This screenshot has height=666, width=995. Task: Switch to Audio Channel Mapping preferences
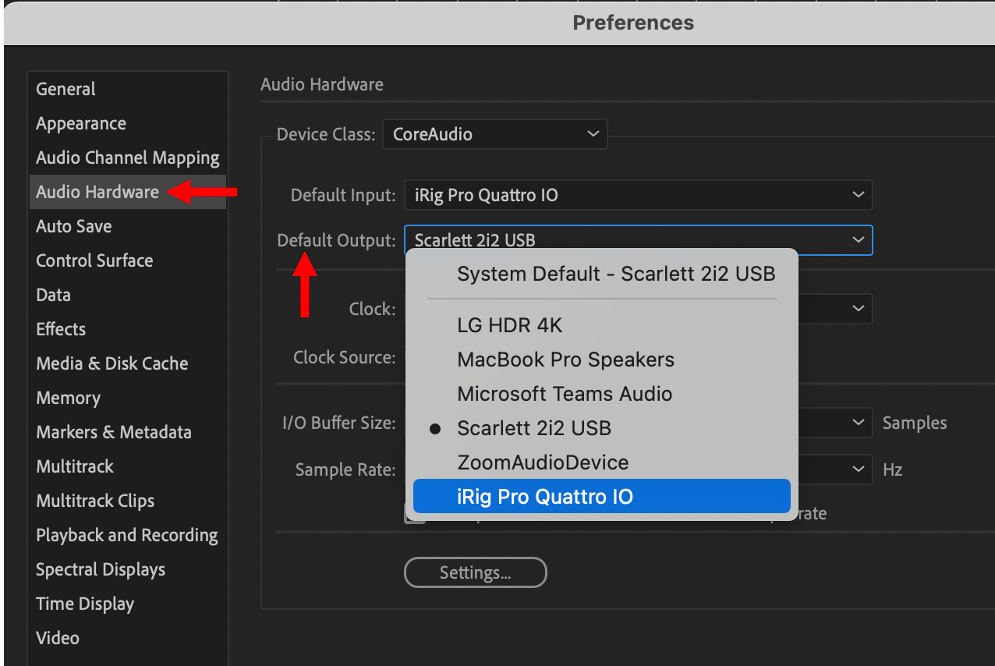(127, 158)
